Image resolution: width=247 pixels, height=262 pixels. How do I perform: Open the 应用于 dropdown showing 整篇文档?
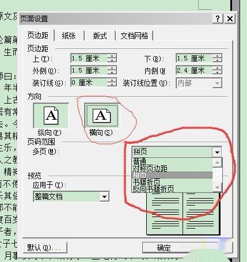[71, 196]
